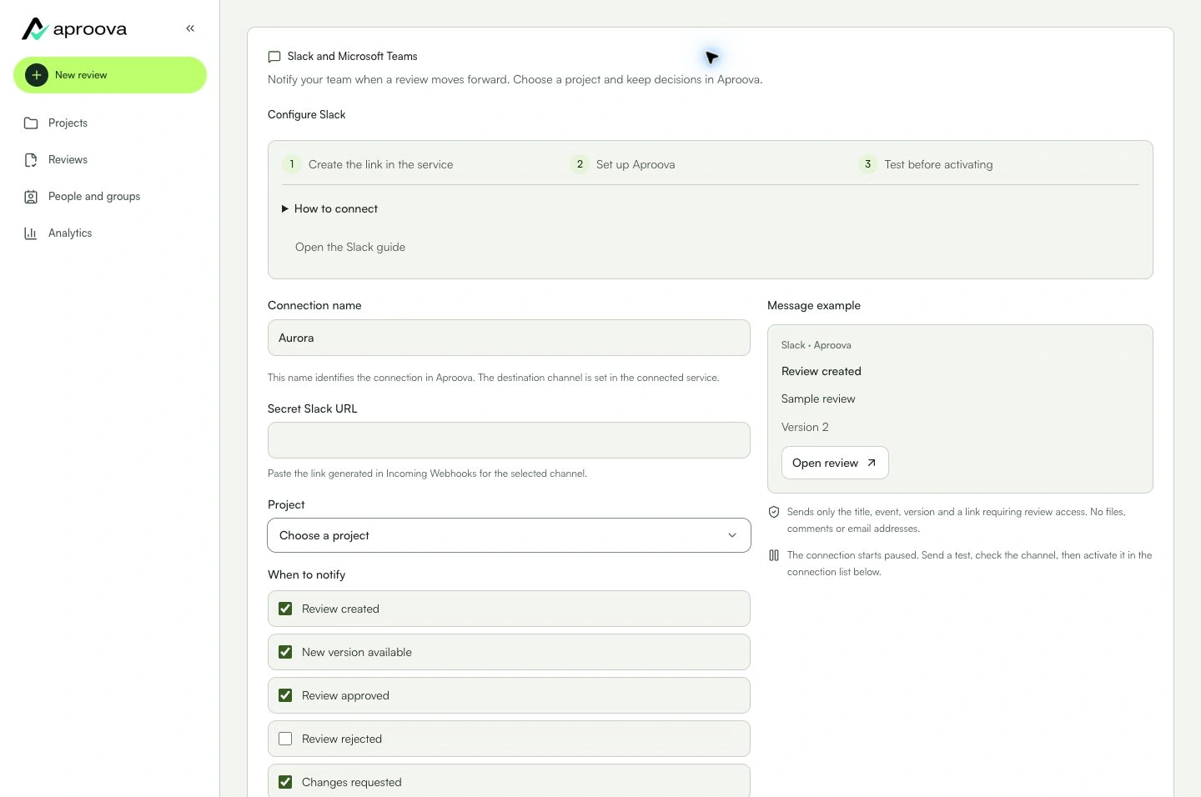Open People and groups in sidebar
The width and height of the screenshot is (1201, 797).
[110, 197]
